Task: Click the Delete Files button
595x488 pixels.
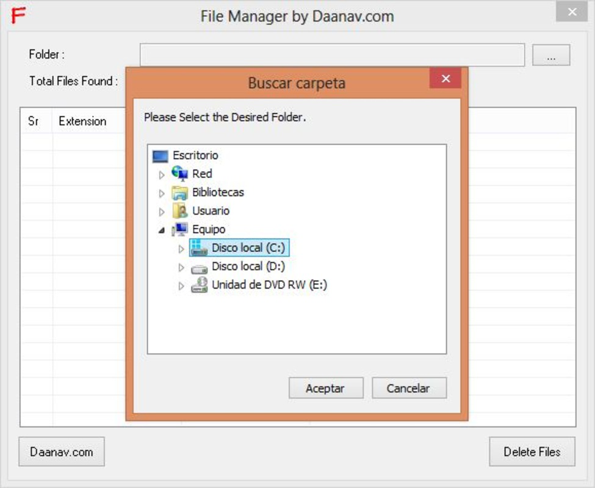Action: (x=532, y=451)
